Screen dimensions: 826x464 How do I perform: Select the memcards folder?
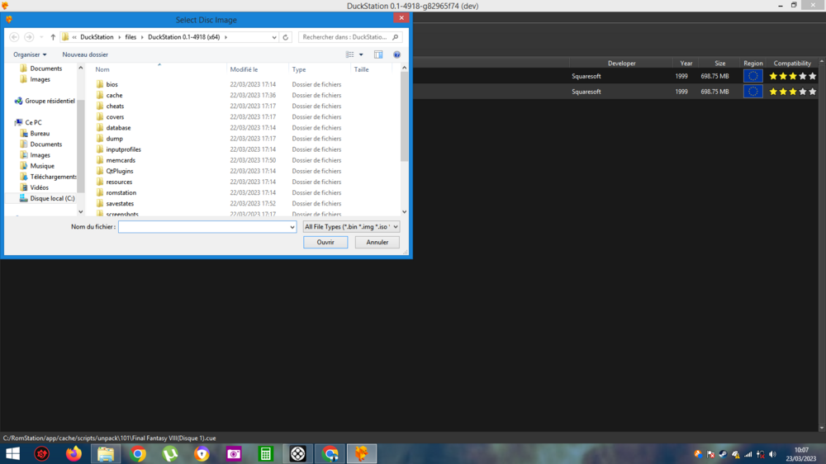point(121,160)
